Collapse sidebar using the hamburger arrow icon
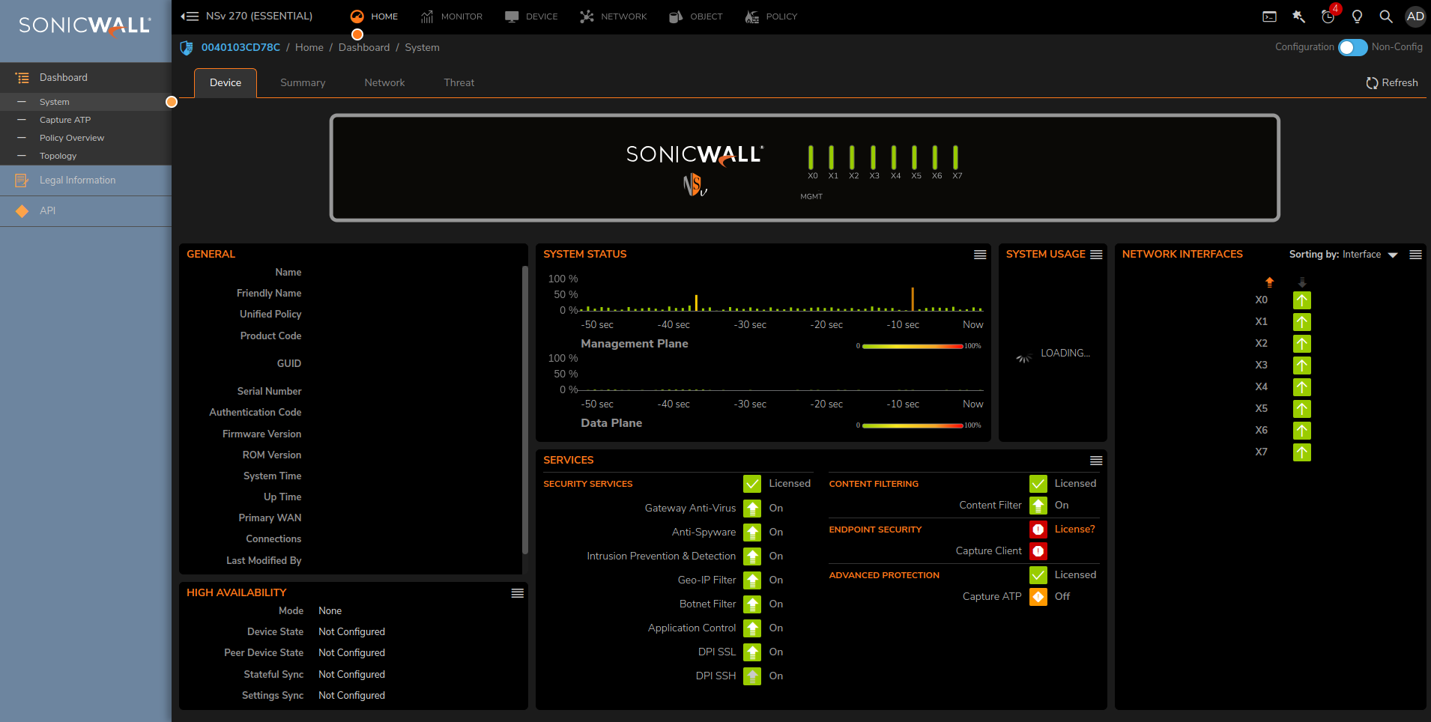This screenshot has width=1431, height=722. point(190,16)
